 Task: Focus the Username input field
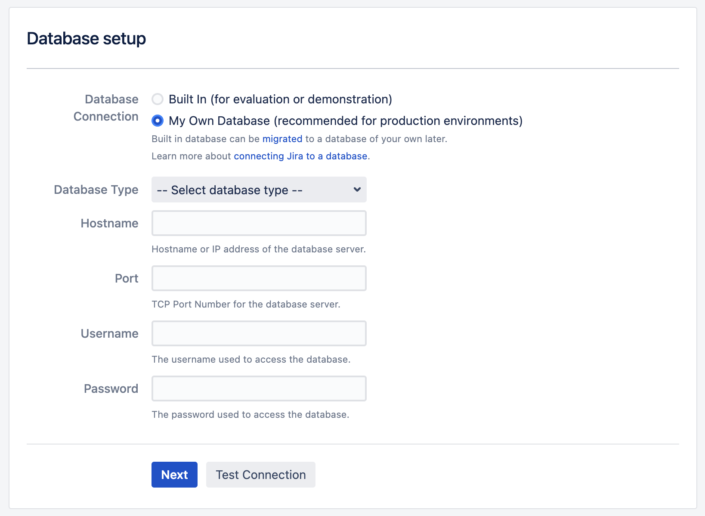[x=259, y=334]
